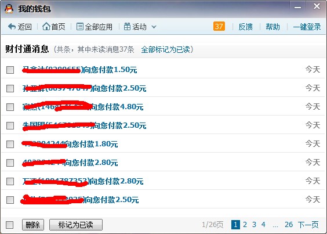Click the house icon for 首页
Image resolution: width=327 pixels, height=234 pixels.
[46, 27]
